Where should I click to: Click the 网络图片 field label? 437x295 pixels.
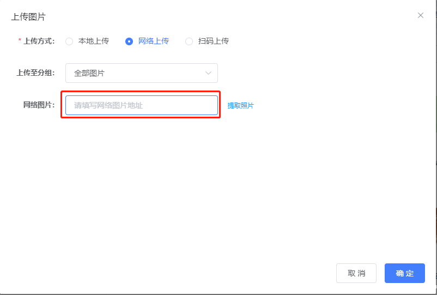tap(39, 105)
